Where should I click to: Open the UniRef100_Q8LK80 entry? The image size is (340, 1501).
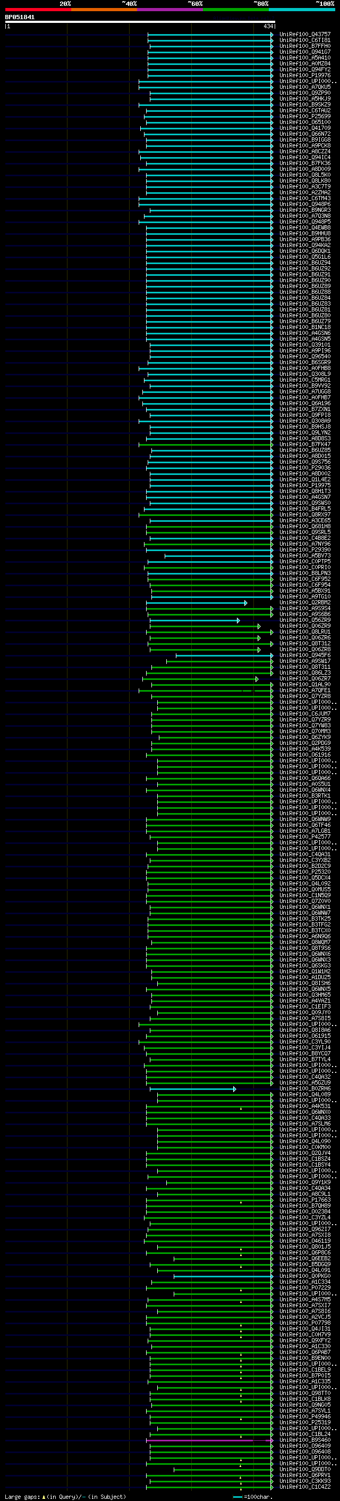(x=304, y=181)
